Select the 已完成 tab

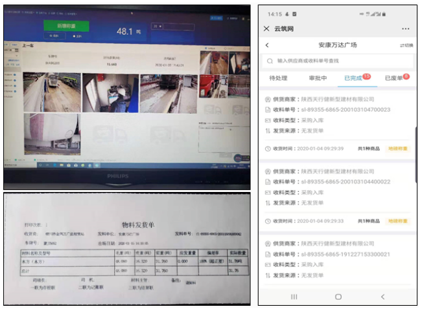click(x=353, y=78)
